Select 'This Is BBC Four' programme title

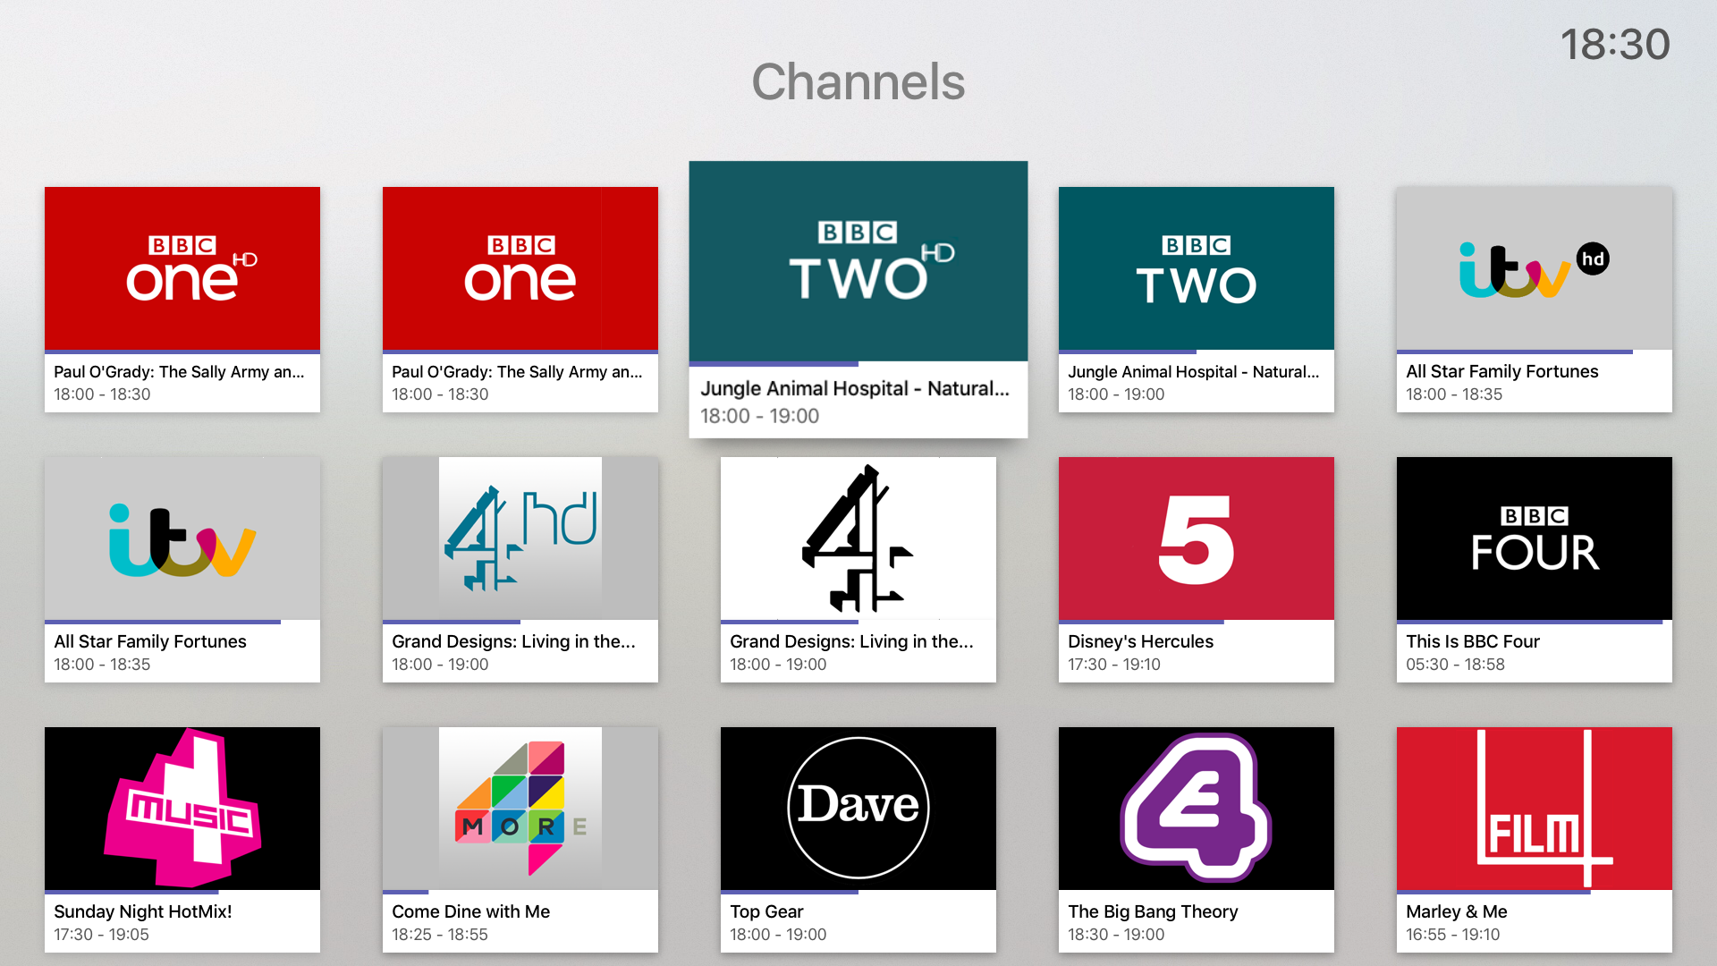pyautogui.click(x=1473, y=641)
